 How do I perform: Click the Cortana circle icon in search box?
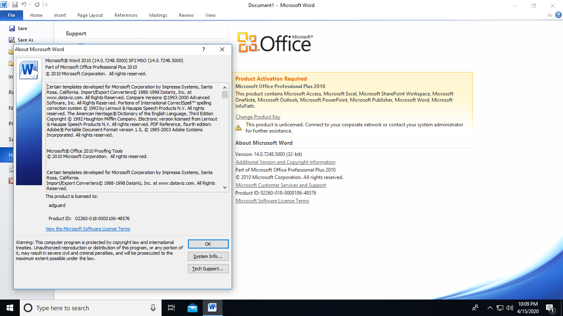tap(28, 308)
